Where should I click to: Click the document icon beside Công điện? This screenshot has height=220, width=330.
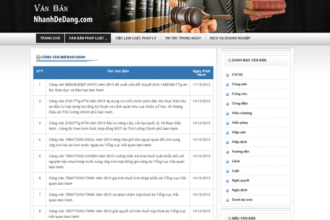tap(227, 104)
